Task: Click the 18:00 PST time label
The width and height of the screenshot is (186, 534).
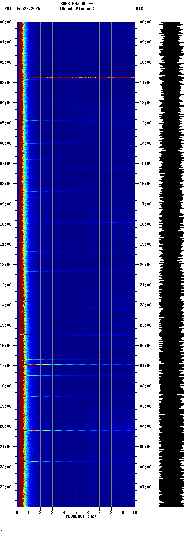Action: point(6,386)
